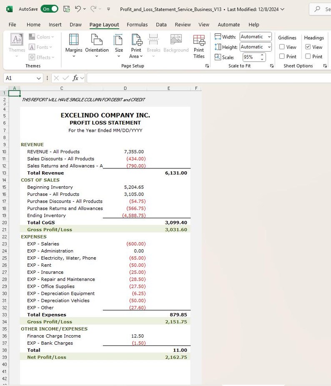Switch to the Home tab
This screenshot has height=386, width=331.
[33, 25]
